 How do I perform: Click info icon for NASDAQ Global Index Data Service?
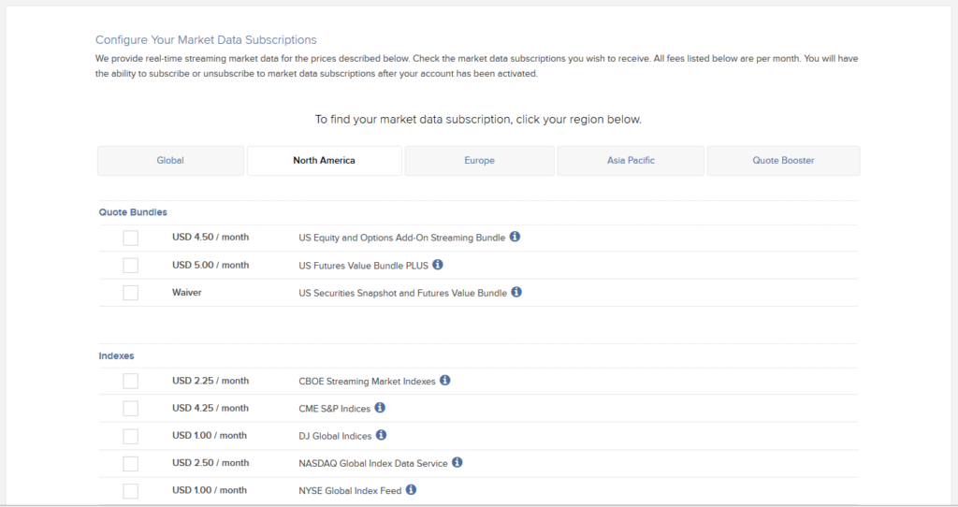pos(457,462)
